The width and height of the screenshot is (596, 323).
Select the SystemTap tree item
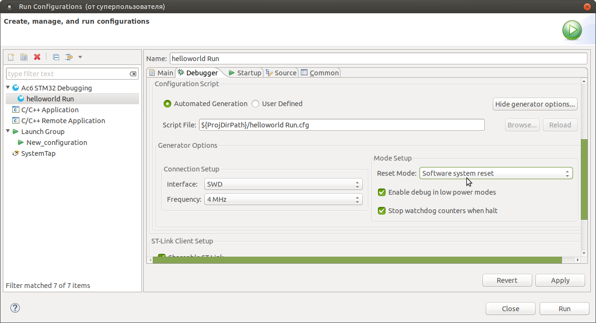(x=38, y=153)
